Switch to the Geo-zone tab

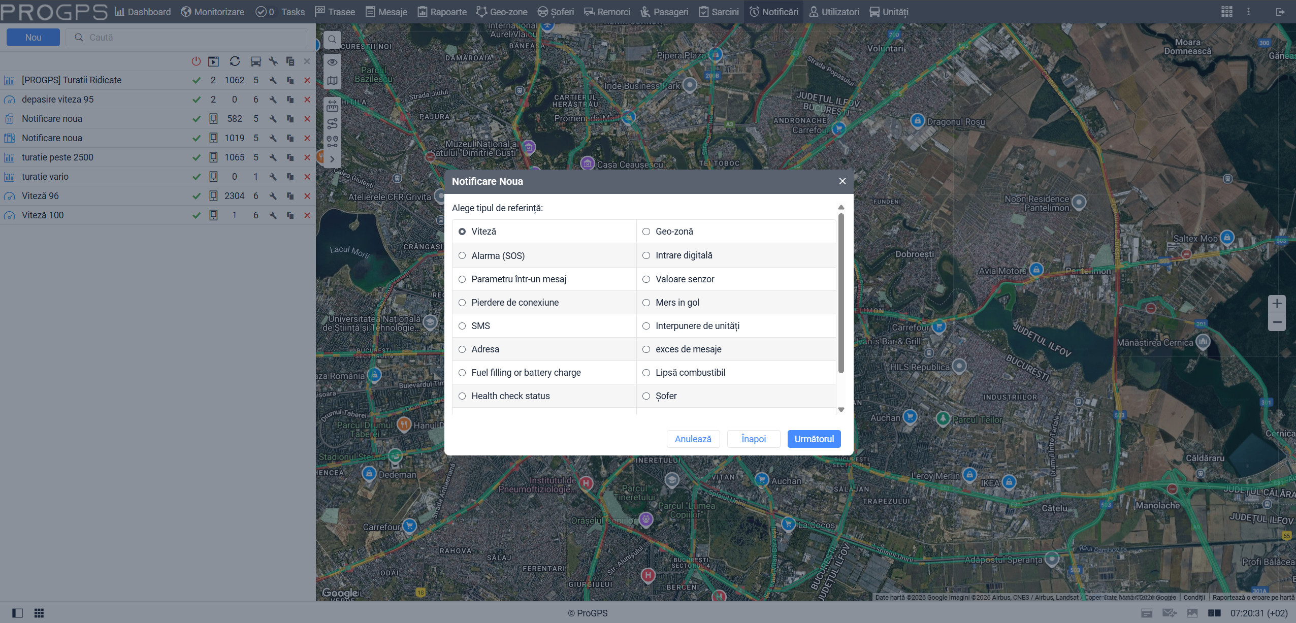502,12
